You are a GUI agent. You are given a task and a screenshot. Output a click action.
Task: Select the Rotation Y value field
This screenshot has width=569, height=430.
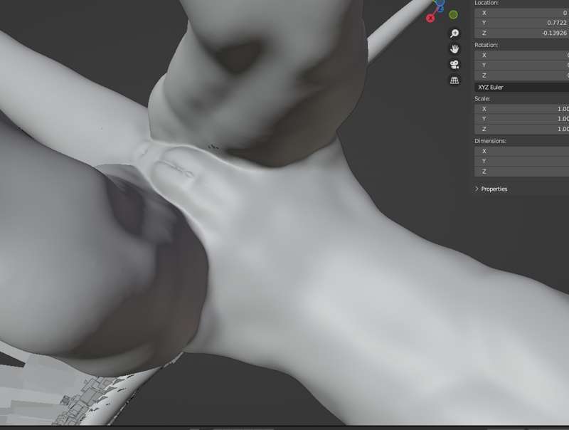(x=521, y=65)
